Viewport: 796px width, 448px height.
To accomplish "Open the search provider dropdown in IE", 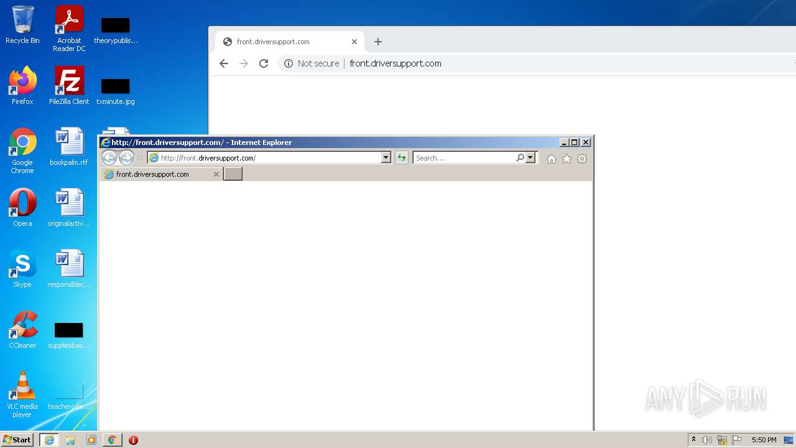I will point(530,158).
